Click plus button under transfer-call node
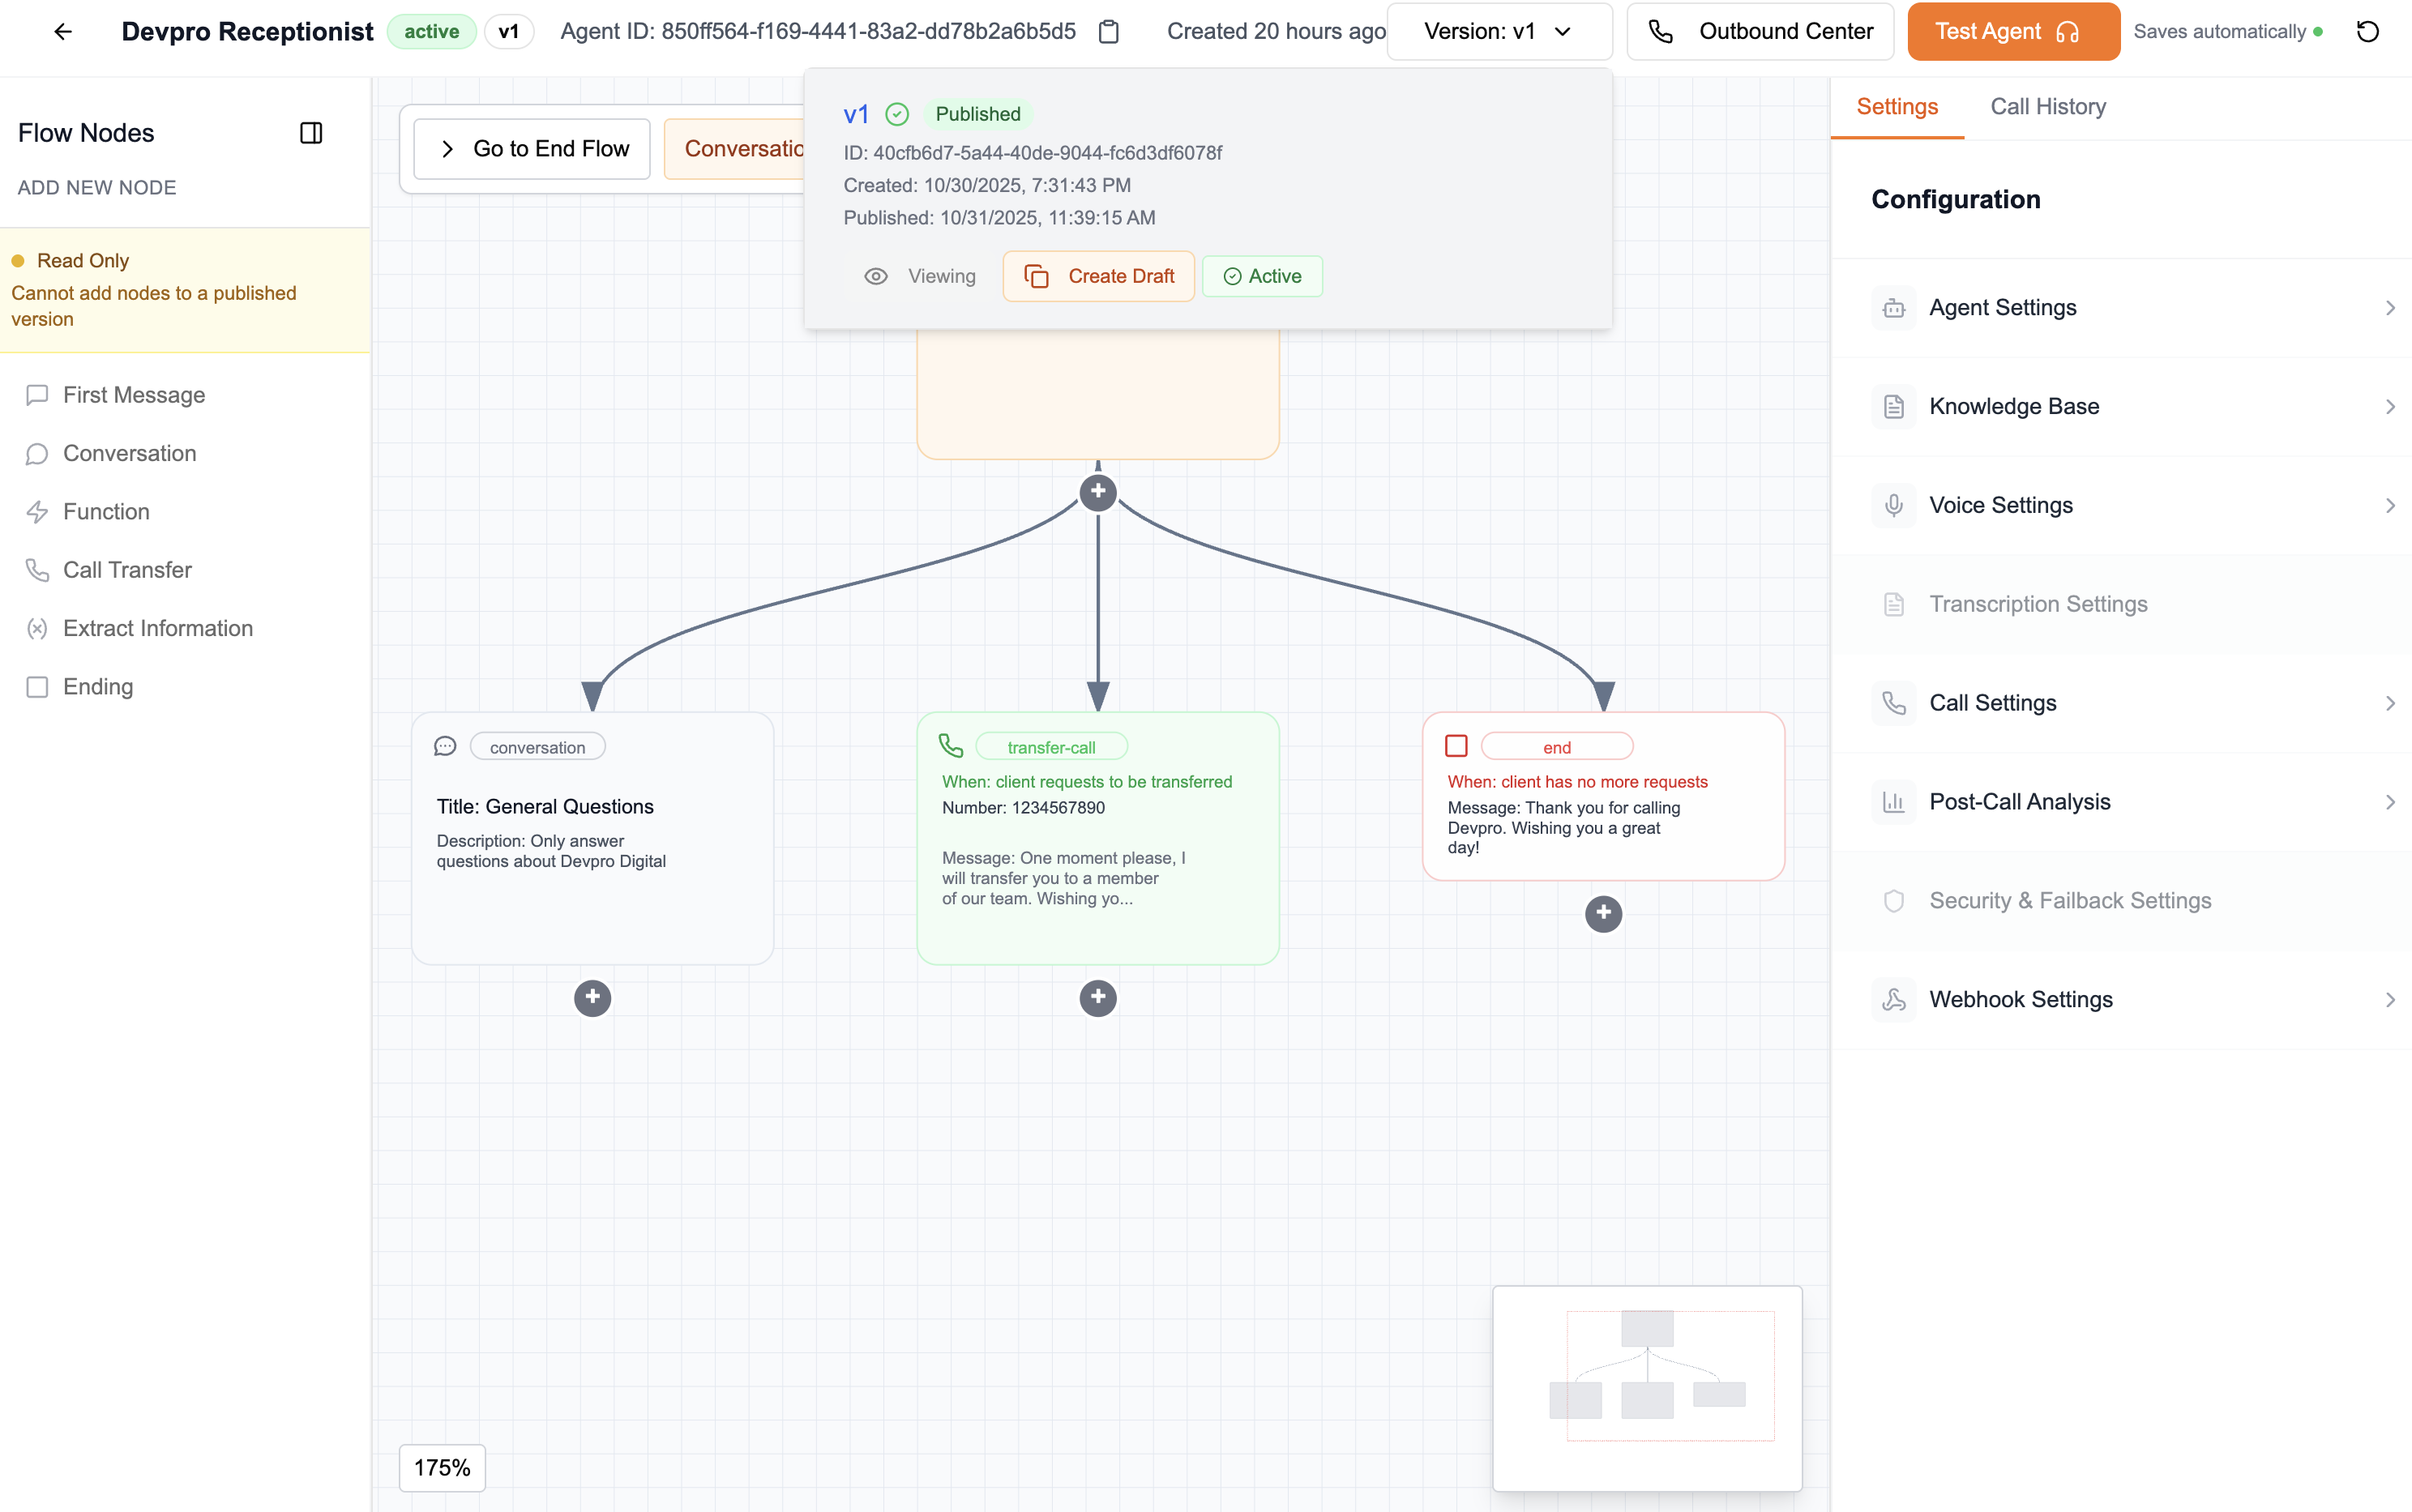2412x1512 pixels. coord(1098,997)
